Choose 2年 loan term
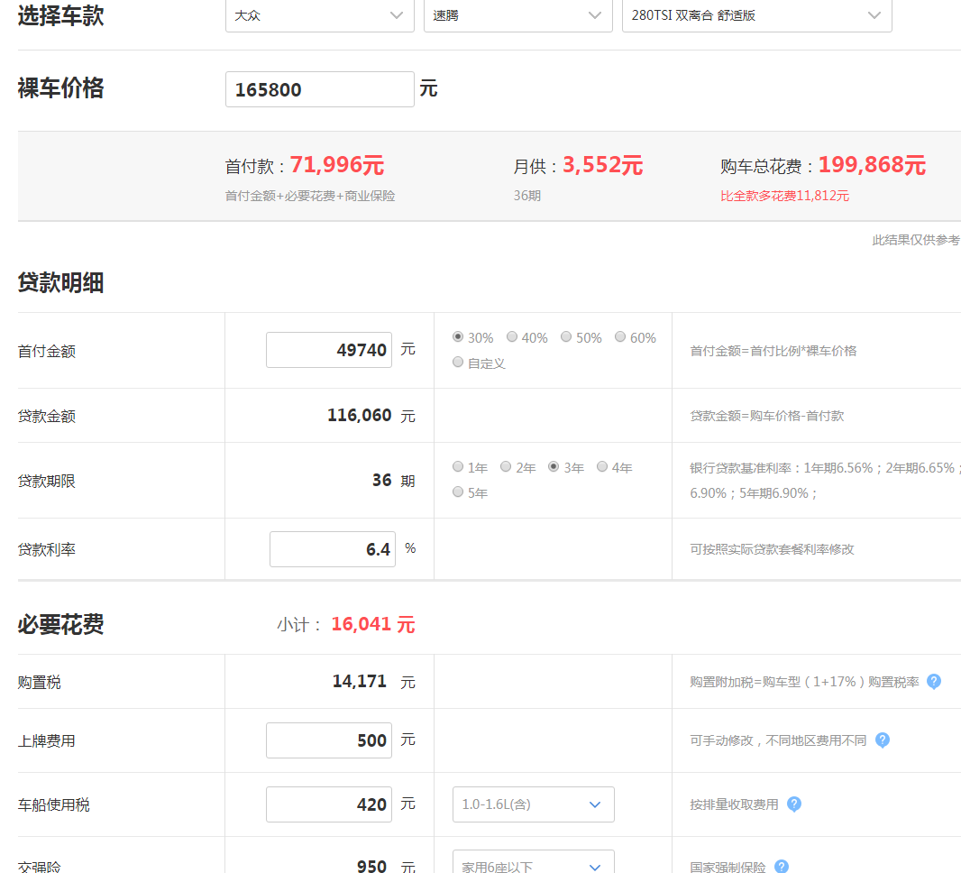 [506, 466]
